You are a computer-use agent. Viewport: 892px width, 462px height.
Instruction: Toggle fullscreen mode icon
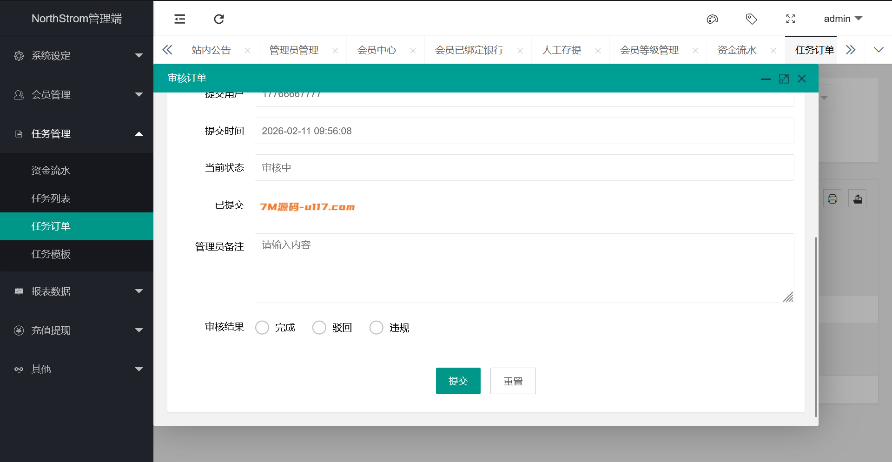[x=790, y=19]
